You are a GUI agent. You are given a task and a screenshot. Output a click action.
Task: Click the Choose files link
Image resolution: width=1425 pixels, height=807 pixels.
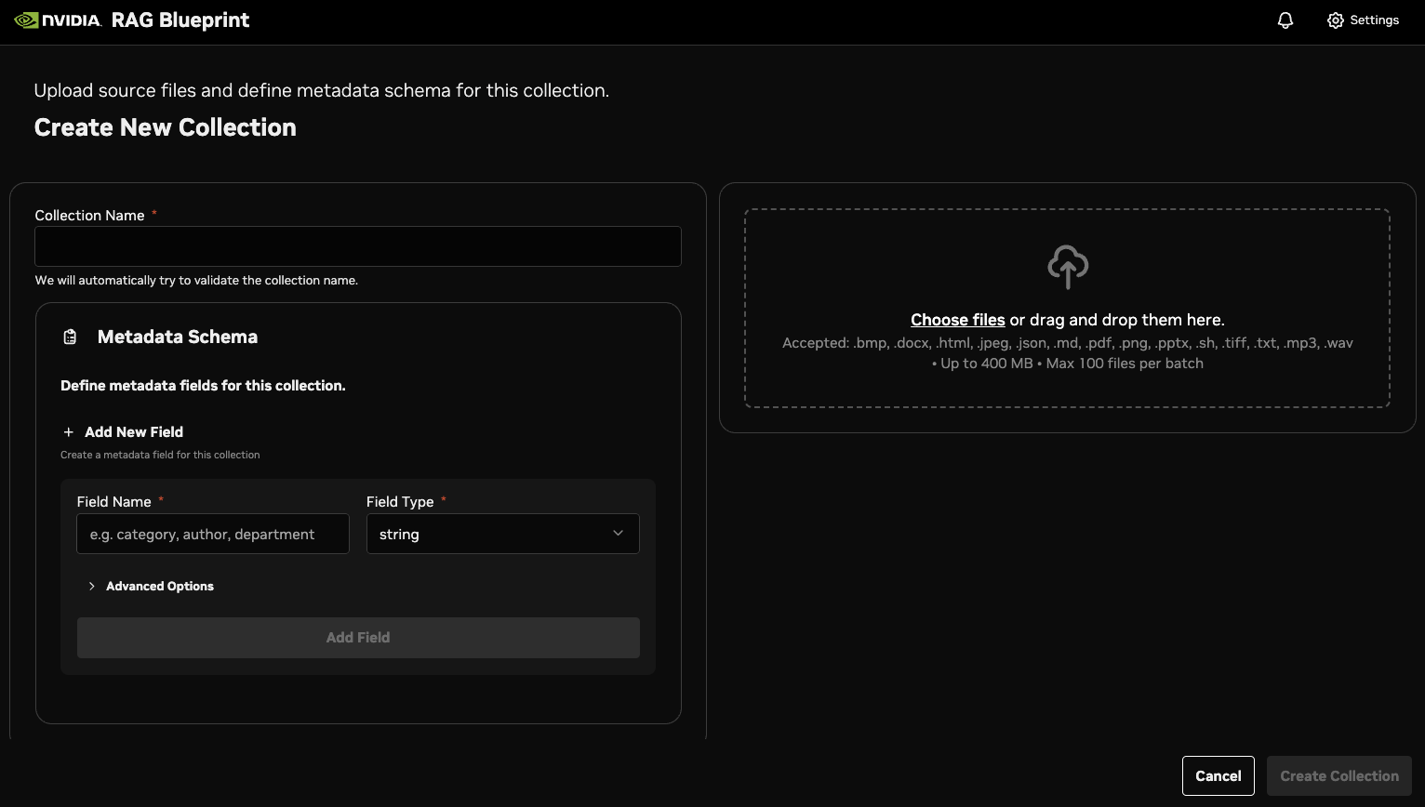(957, 320)
